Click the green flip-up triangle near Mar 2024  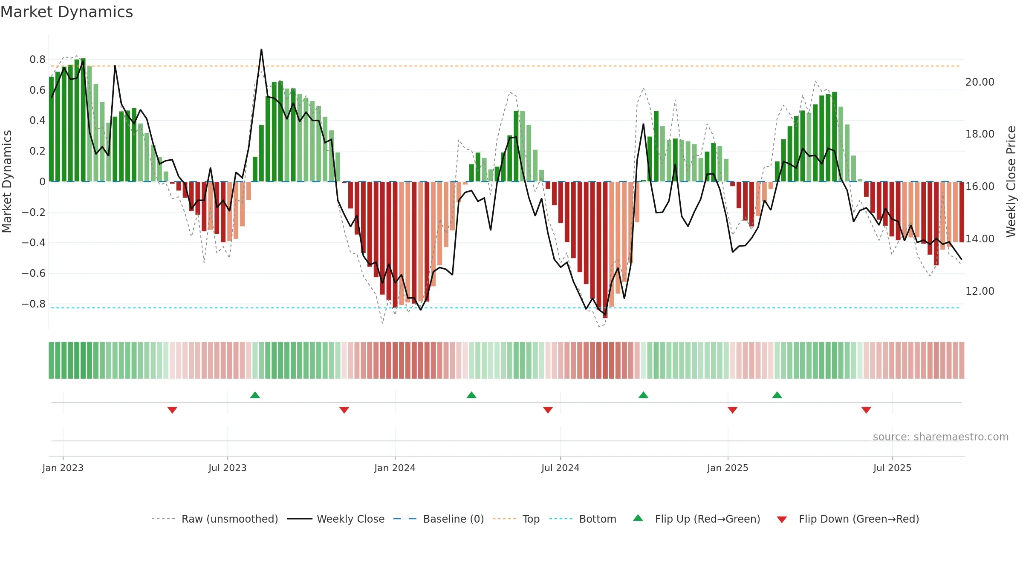(x=471, y=395)
